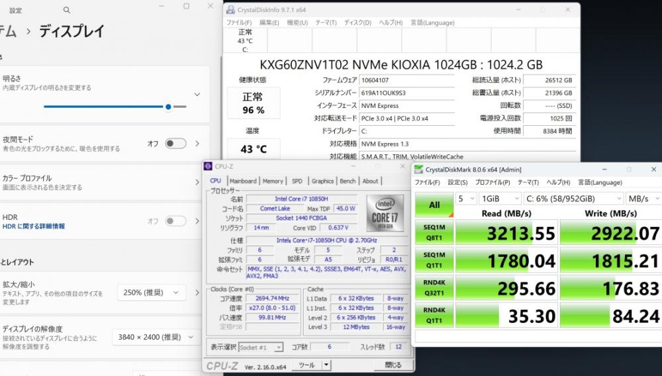Open the 1GiB test size dropdown
This screenshot has width=662, height=376.
click(x=500, y=199)
